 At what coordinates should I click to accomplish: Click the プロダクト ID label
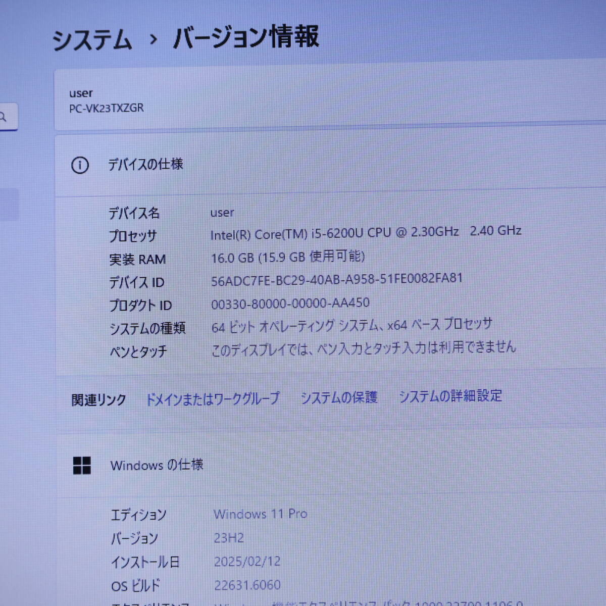[x=140, y=306]
